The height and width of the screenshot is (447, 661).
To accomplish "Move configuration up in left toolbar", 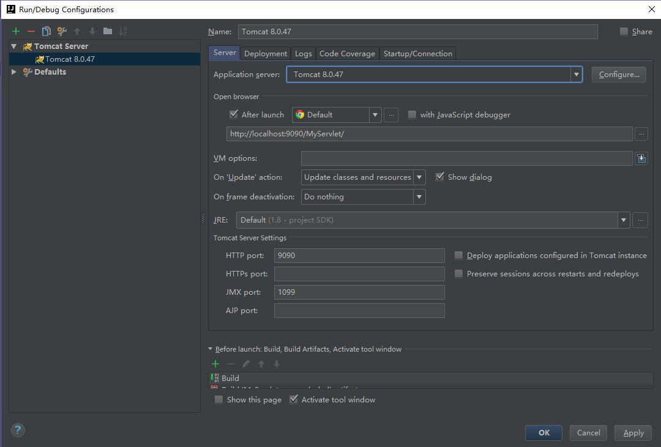I will pos(77,31).
